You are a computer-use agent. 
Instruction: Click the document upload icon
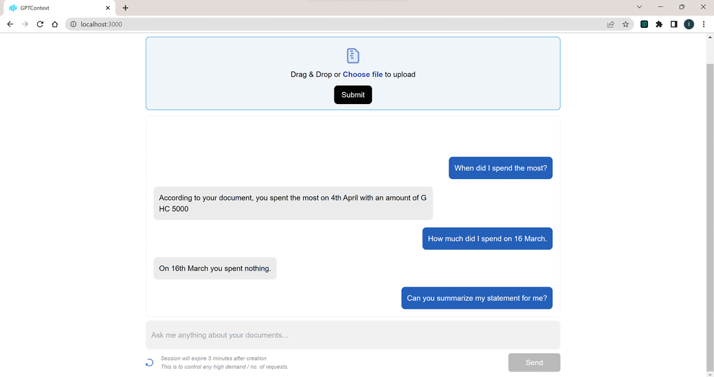click(353, 55)
